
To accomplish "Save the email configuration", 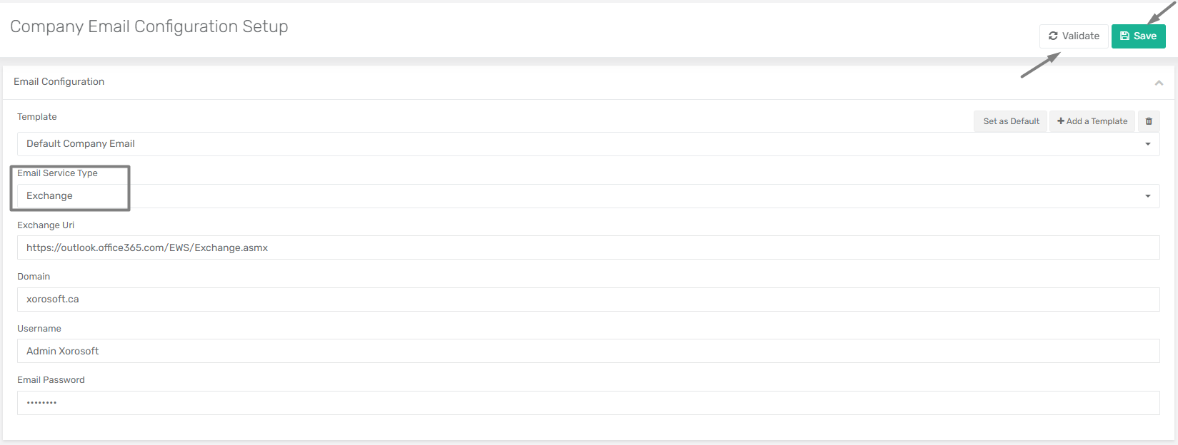I will pyautogui.click(x=1138, y=36).
